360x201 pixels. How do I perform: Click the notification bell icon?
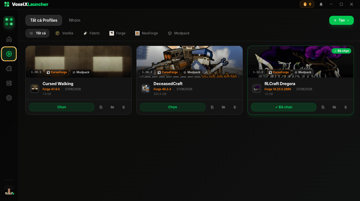pyautogui.click(x=321, y=4)
